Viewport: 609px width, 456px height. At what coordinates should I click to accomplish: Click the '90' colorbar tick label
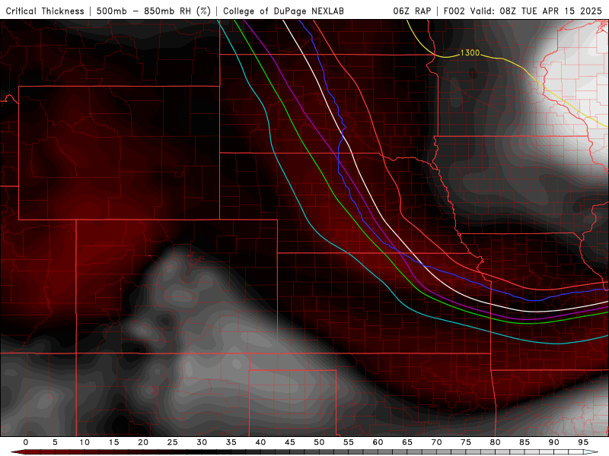tap(554, 442)
